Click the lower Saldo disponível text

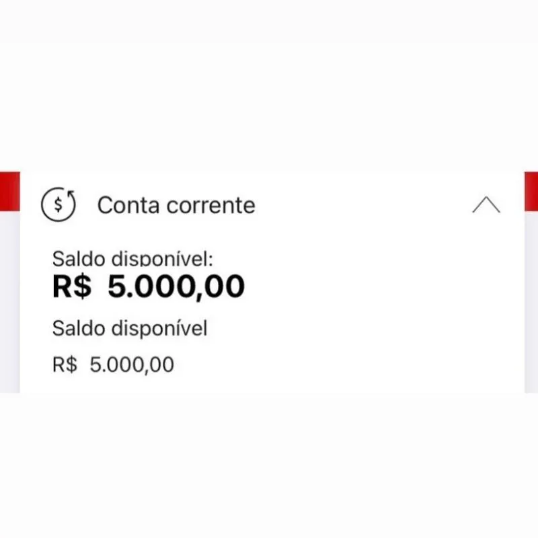(130, 329)
